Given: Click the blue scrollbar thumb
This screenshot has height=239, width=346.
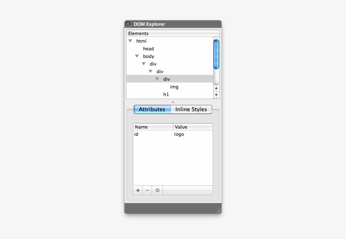Looking at the screenshot, I should click(216, 54).
